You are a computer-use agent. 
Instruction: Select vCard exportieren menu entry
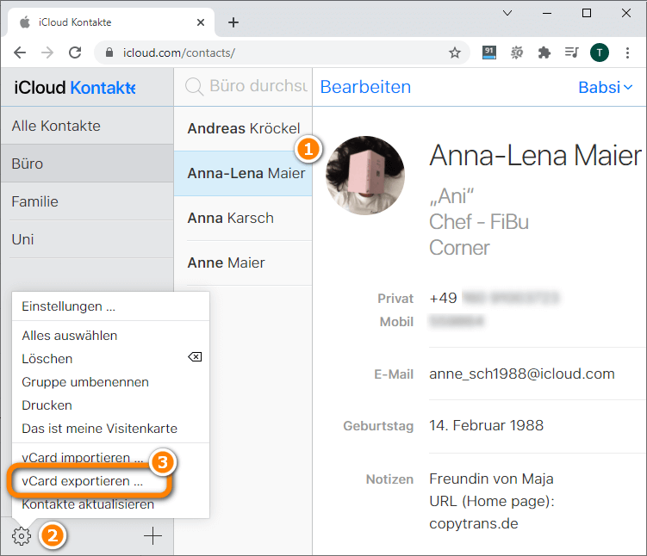82,481
